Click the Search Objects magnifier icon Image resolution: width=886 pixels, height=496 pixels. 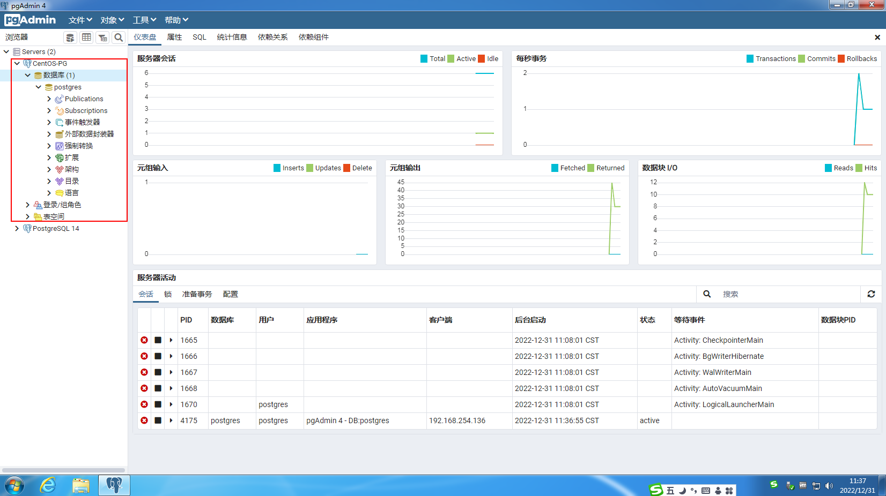119,37
